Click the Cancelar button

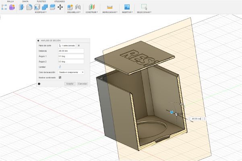click(x=82, y=84)
